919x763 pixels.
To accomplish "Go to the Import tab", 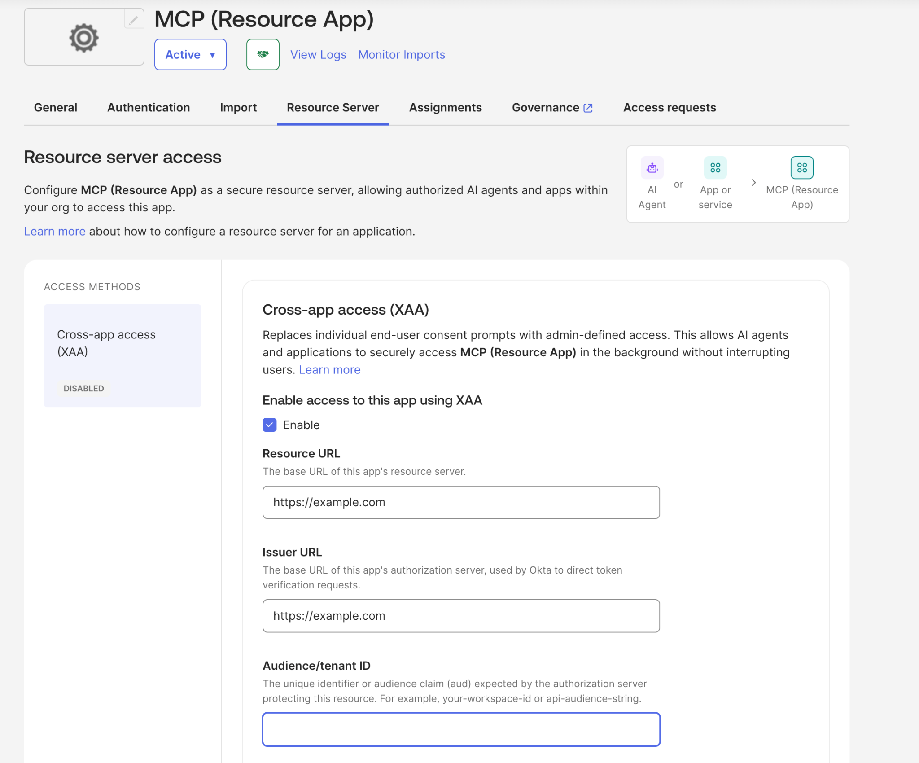I will (x=238, y=108).
